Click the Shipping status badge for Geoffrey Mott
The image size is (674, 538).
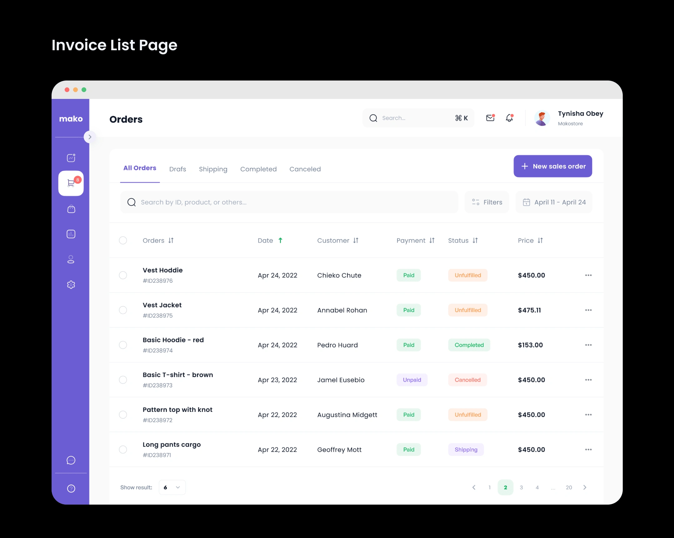coord(466,450)
